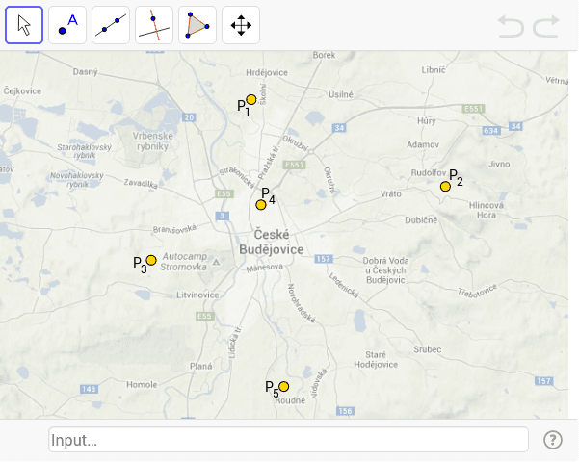
Task: Click the Hlincová Hora map label
Action: coord(487,210)
